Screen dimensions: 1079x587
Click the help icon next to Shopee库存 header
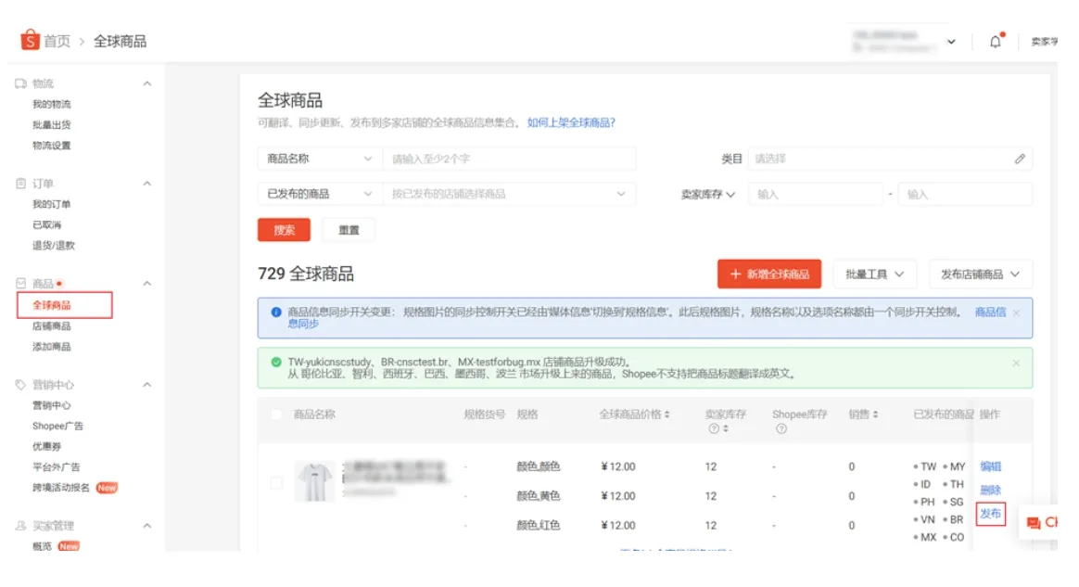(x=781, y=428)
